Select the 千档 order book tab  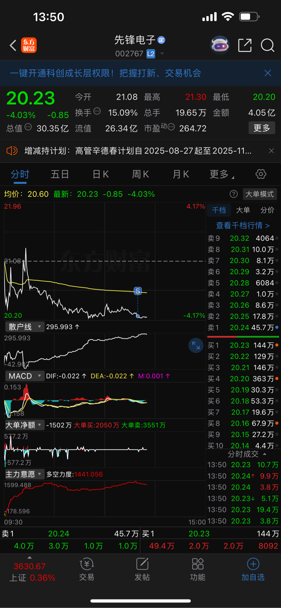219,210
